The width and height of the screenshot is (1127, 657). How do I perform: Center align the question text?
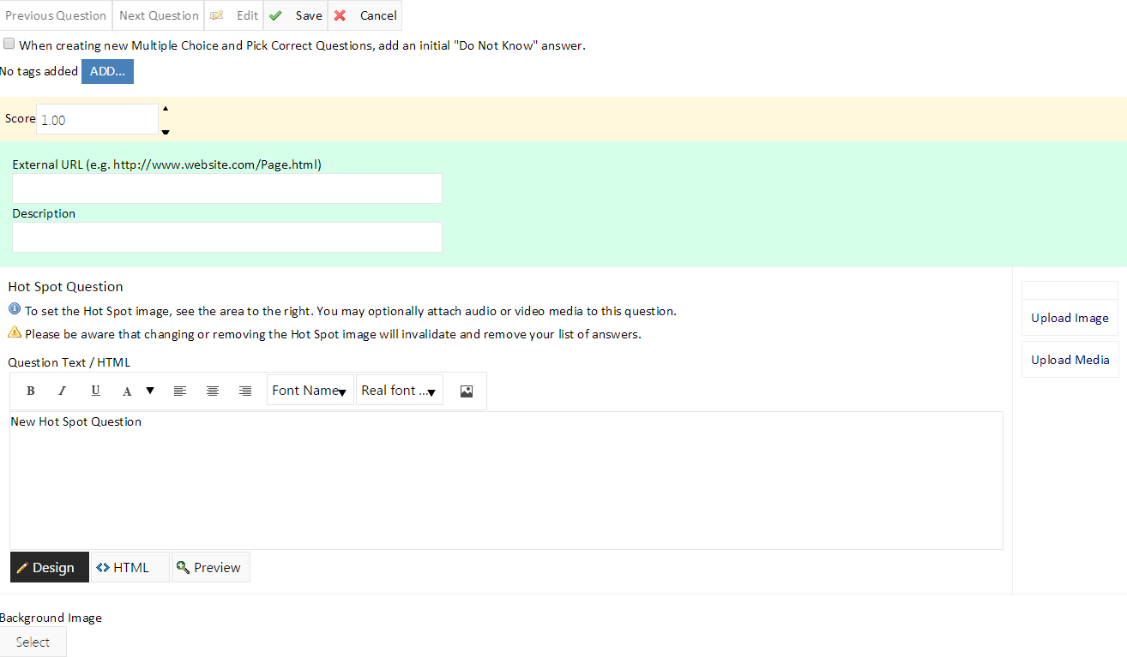pyautogui.click(x=213, y=391)
